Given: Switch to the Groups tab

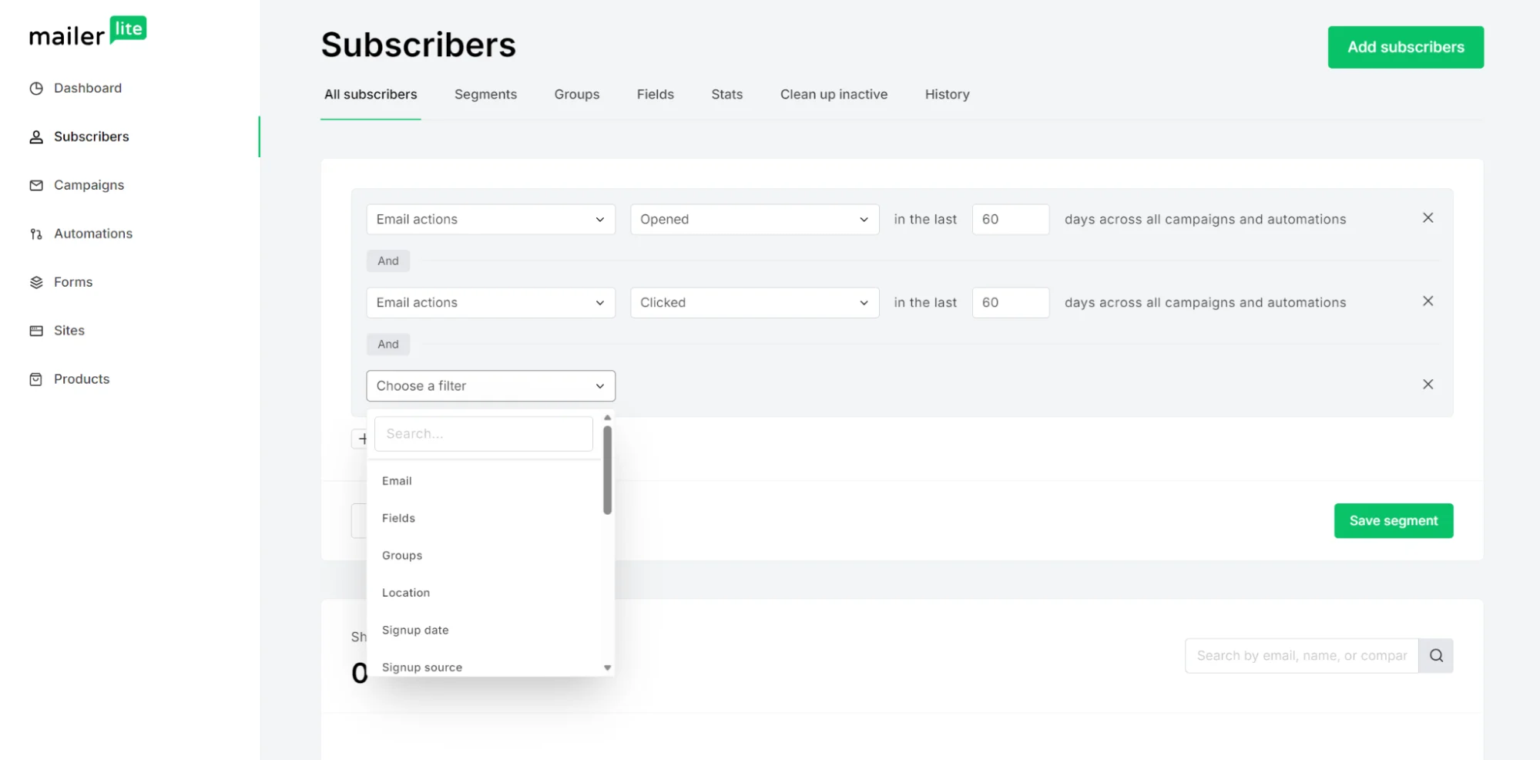Looking at the screenshot, I should [x=576, y=94].
